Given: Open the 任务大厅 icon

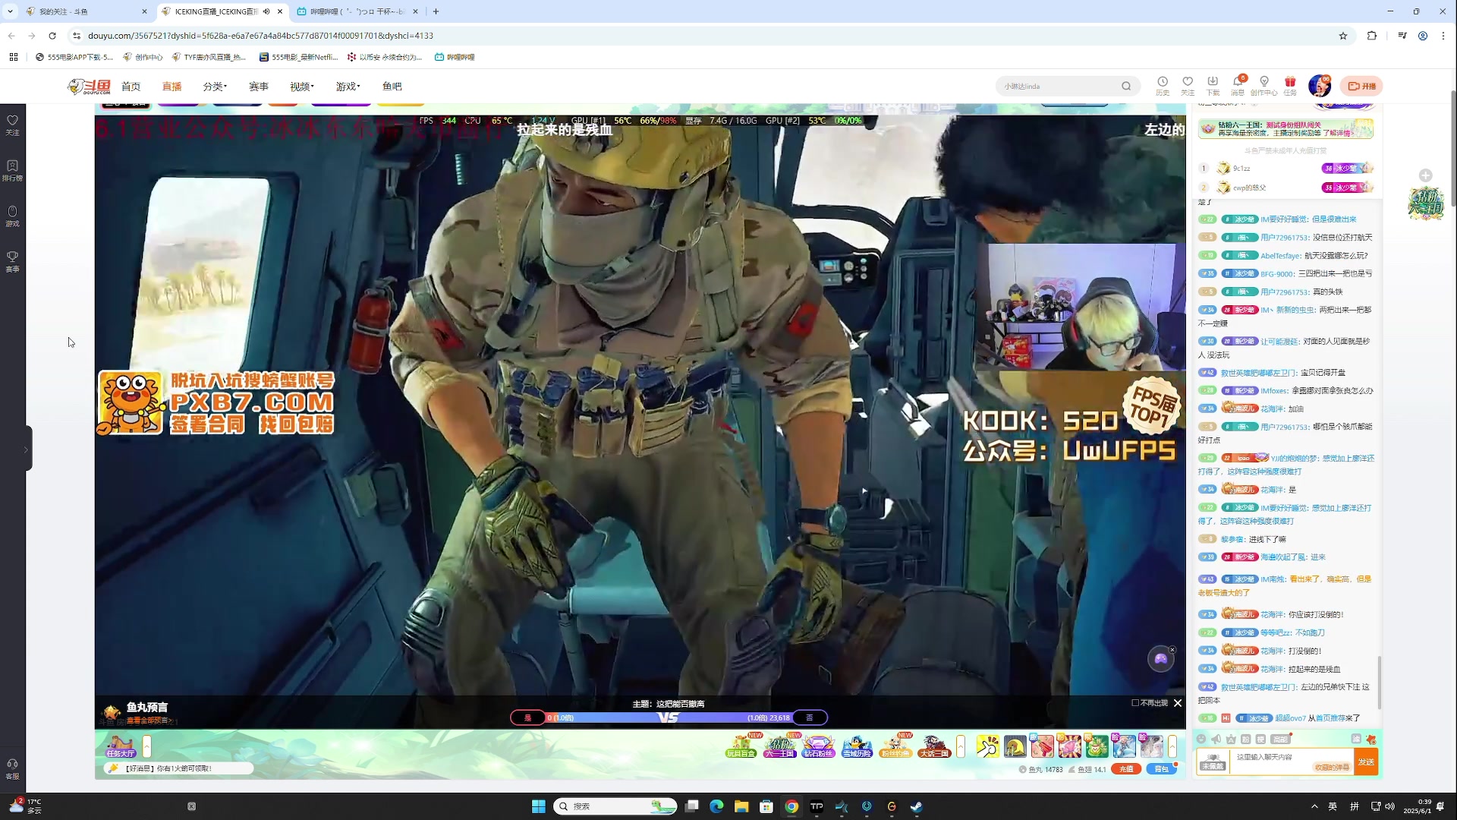Looking at the screenshot, I should coord(121,747).
